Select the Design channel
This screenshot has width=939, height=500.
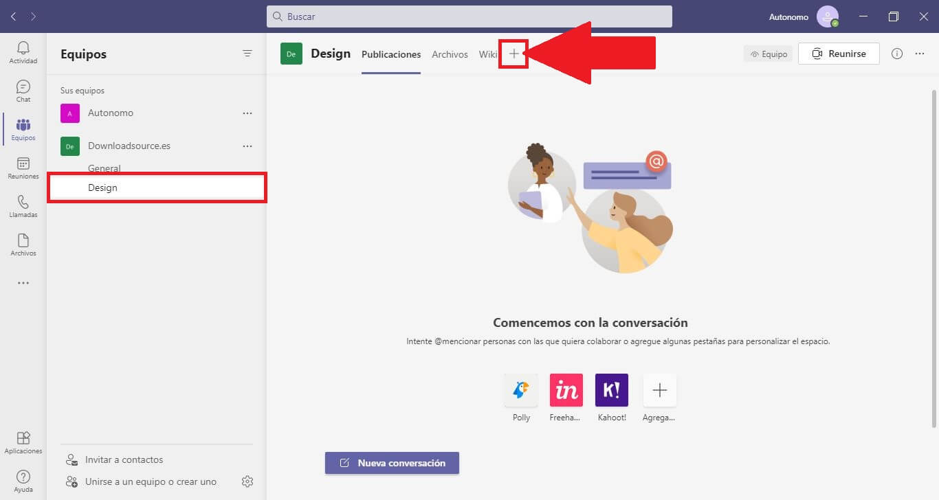pos(157,187)
